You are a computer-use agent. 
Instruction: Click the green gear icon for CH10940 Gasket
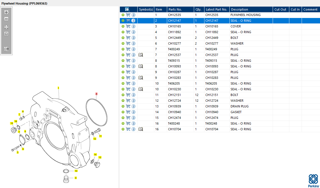[x=123, y=112]
